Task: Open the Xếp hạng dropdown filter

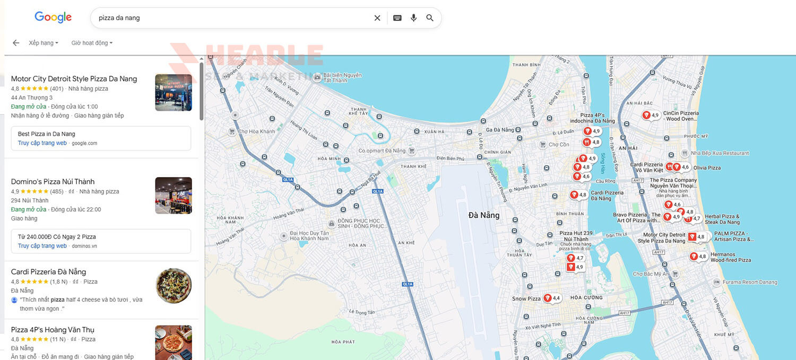Action: click(44, 43)
